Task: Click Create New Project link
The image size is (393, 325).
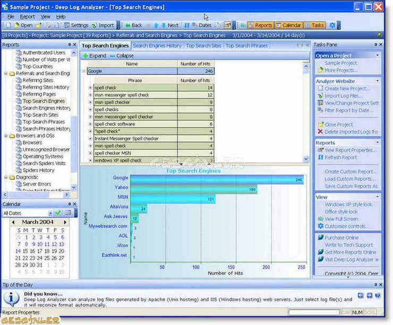Action: click(347, 89)
